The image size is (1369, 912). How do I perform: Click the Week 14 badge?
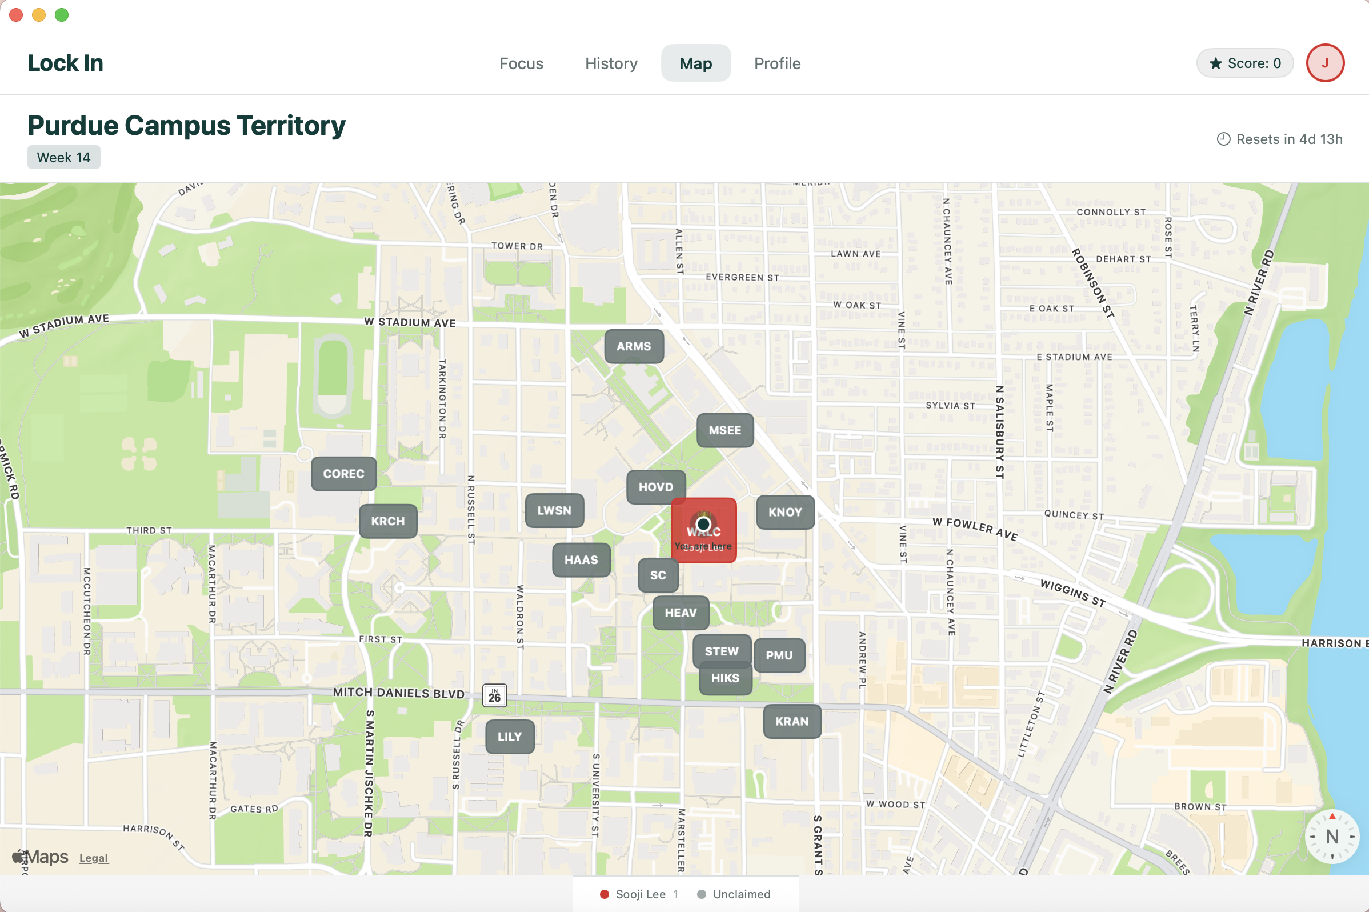(x=63, y=158)
